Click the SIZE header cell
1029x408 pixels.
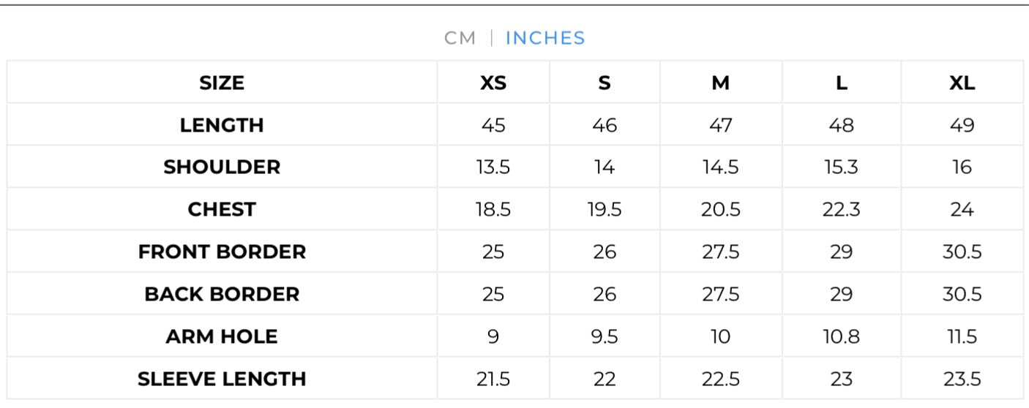point(222,83)
